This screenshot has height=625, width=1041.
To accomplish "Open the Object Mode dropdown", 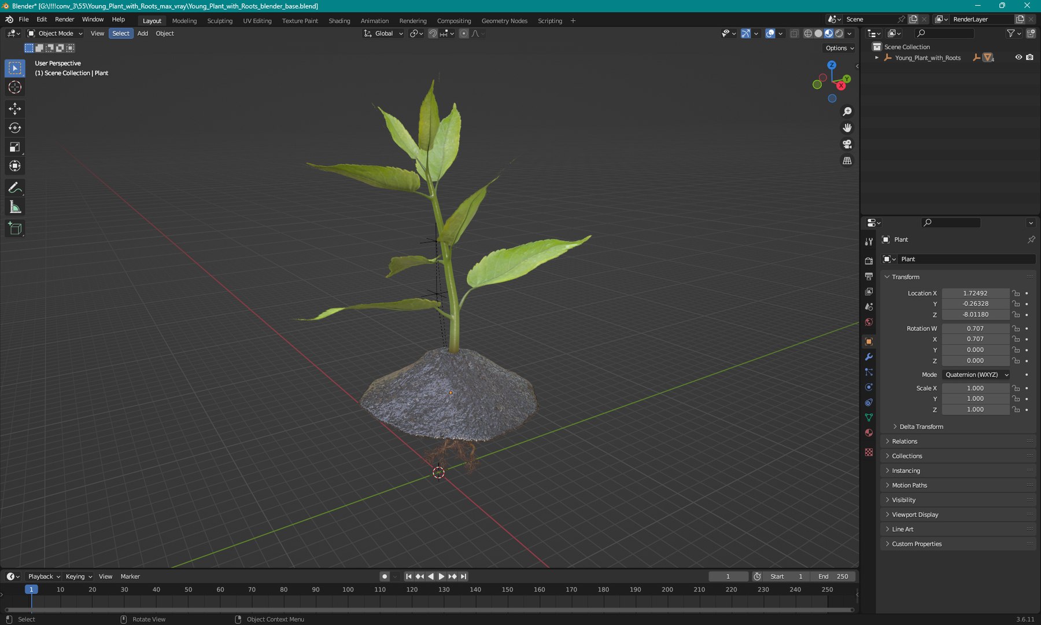I will click(56, 34).
